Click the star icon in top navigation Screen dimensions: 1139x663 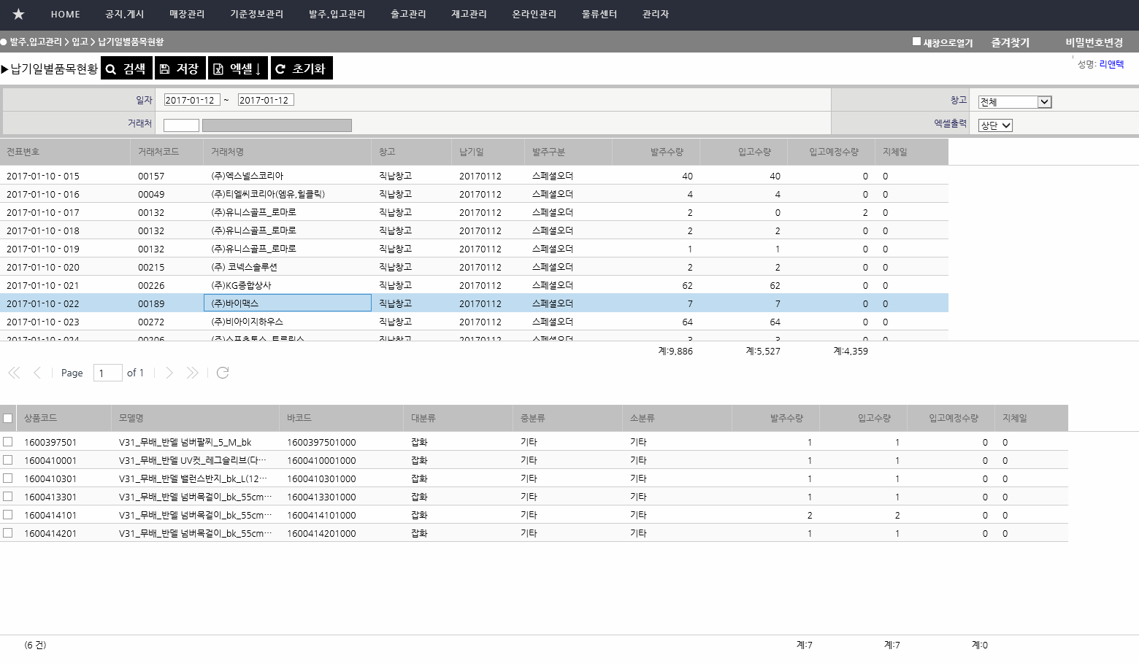18,14
